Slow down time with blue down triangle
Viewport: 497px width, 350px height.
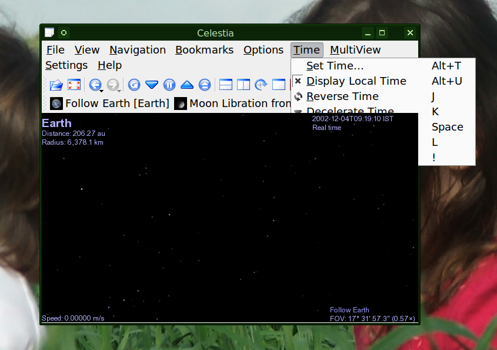[152, 85]
